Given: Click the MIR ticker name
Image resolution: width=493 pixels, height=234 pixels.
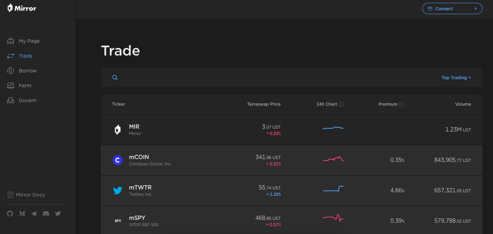Looking at the screenshot, I should [x=134, y=127].
